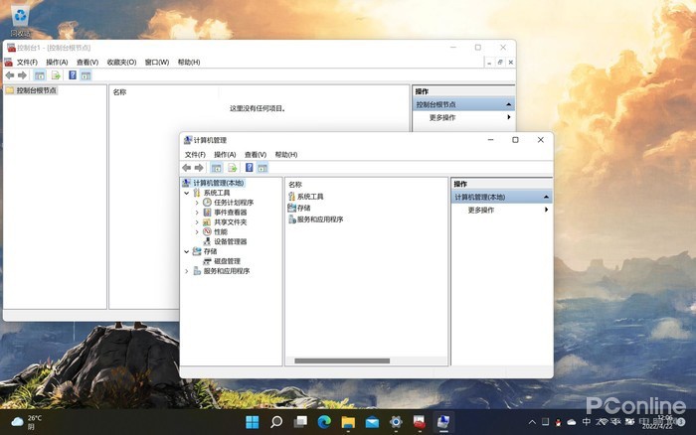Expand the 事件查看器 (Event Viewer) node
The image size is (696, 435).
tap(197, 213)
